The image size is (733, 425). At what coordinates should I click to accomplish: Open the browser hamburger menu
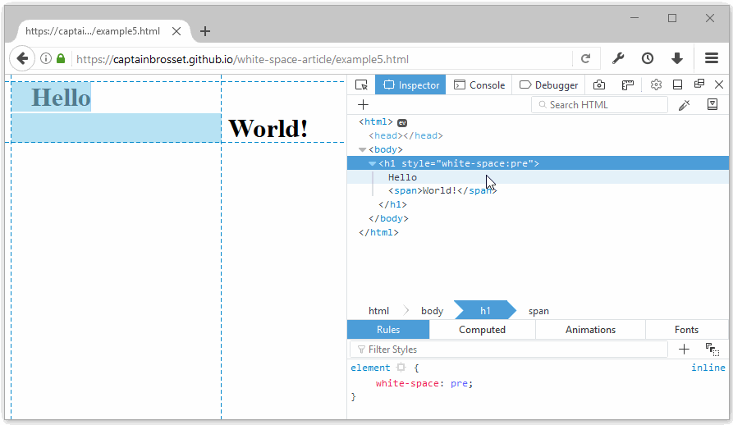click(x=712, y=58)
